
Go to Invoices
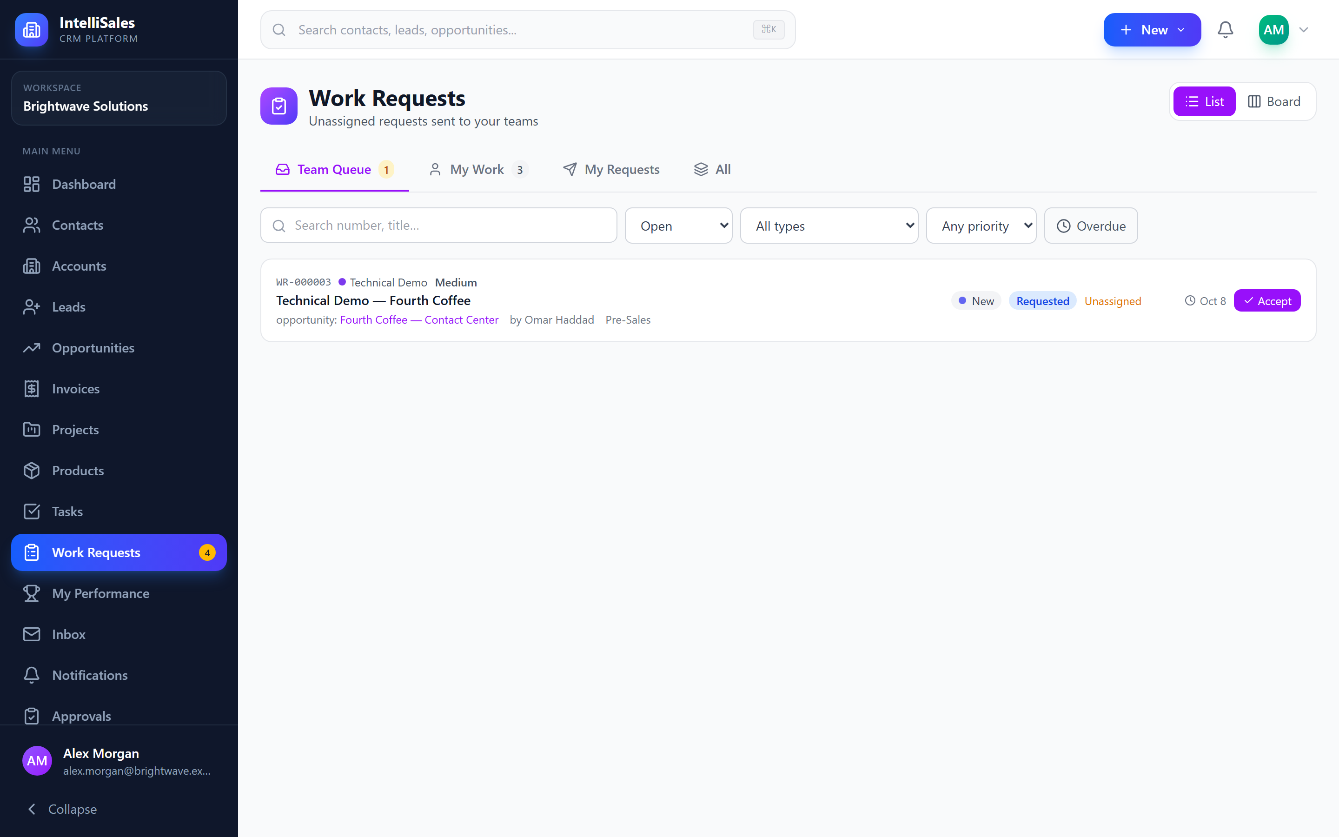[x=119, y=389]
